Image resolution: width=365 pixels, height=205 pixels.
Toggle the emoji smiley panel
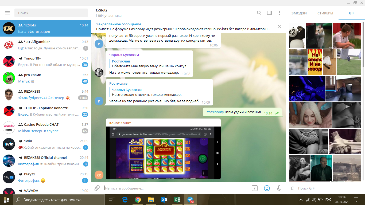click(267, 188)
